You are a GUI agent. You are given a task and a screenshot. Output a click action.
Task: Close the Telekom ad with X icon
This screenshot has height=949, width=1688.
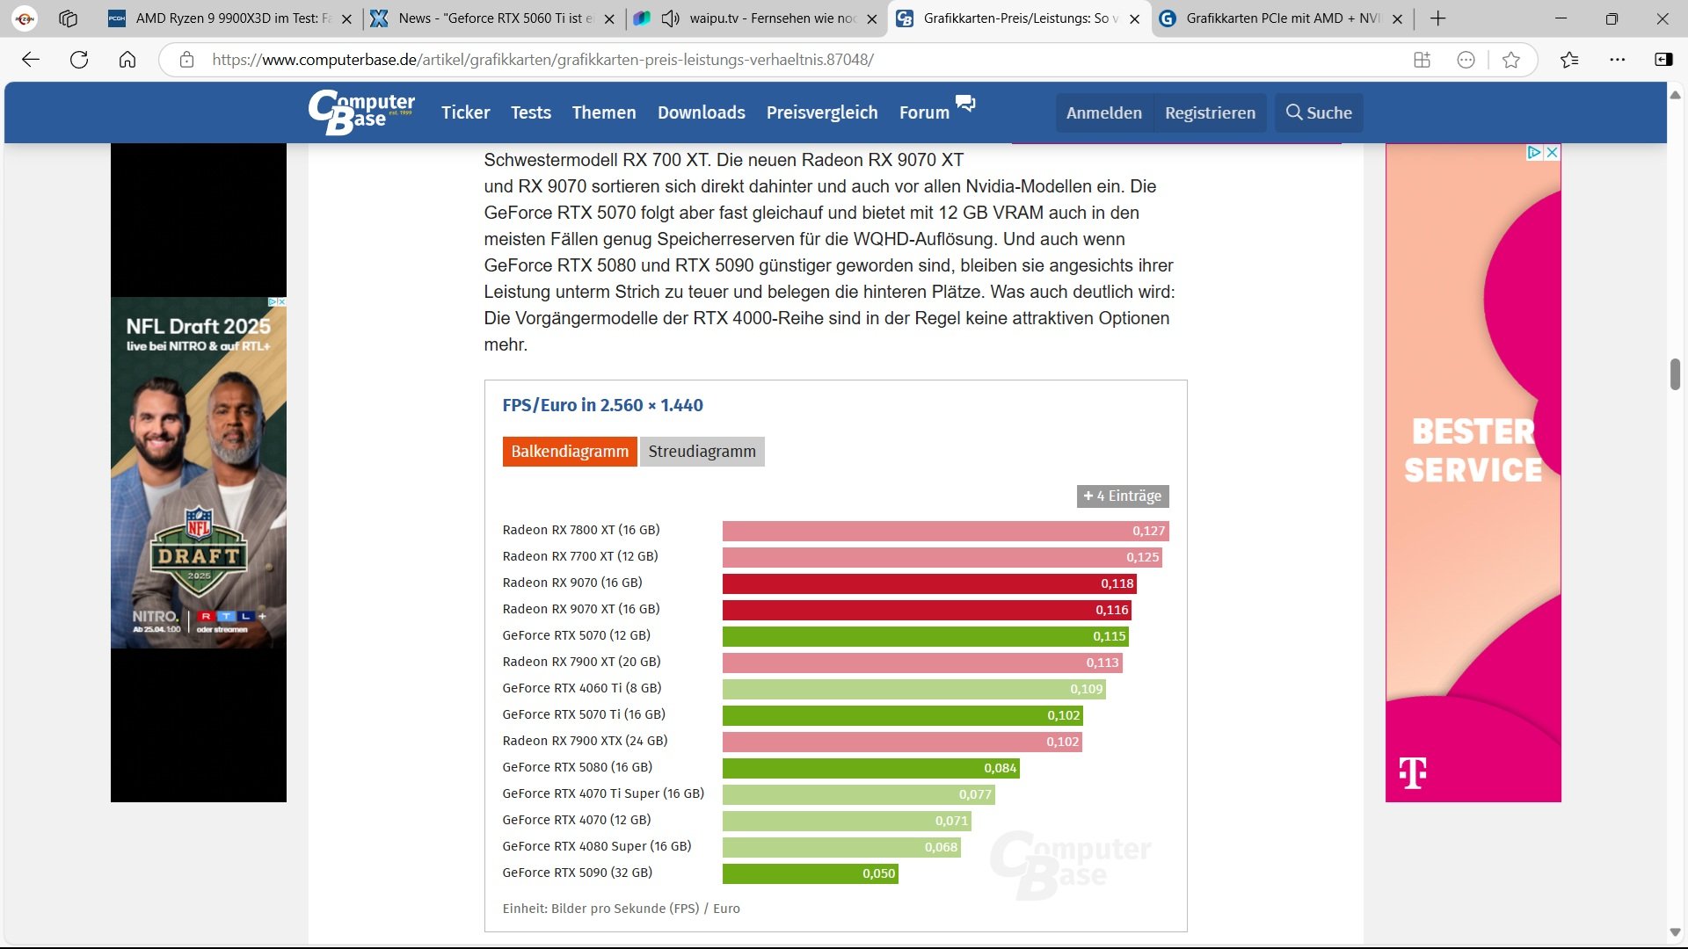click(x=1553, y=152)
